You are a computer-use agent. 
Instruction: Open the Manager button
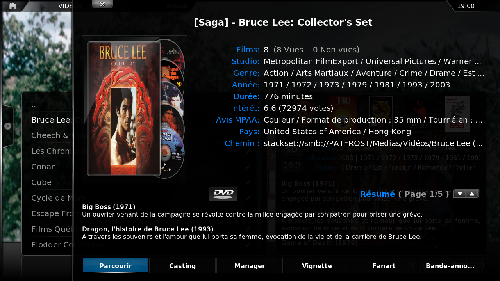tap(250, 266)
